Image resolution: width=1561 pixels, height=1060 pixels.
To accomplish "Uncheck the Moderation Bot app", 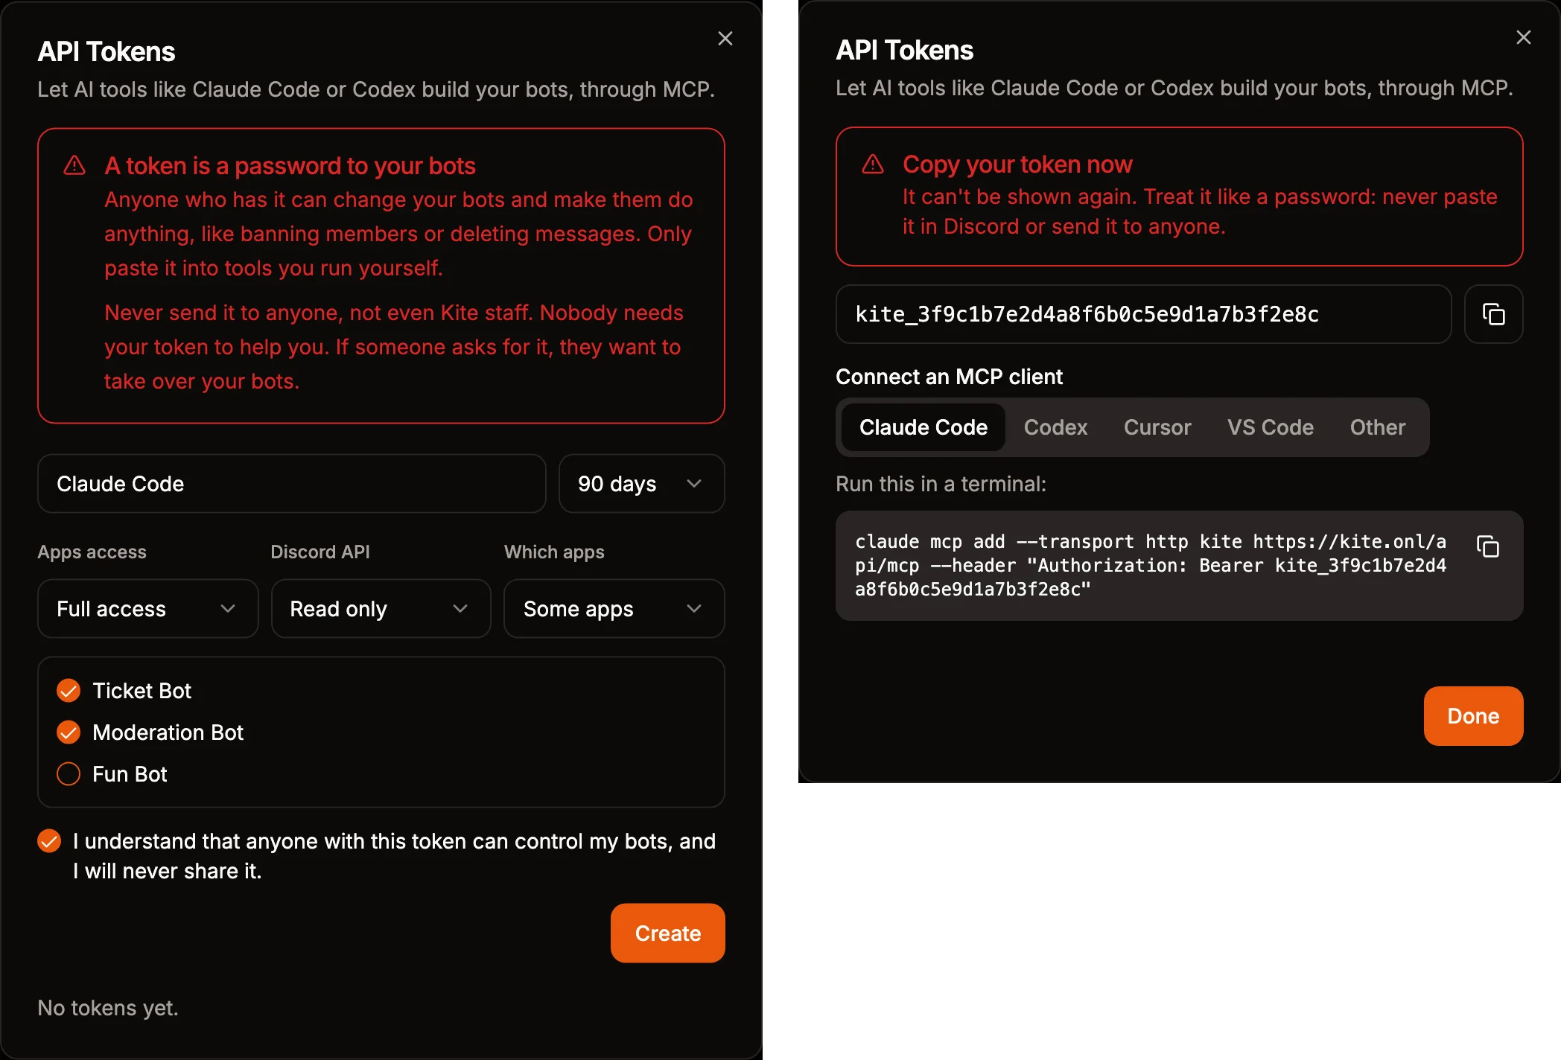I will pos(69,732).
